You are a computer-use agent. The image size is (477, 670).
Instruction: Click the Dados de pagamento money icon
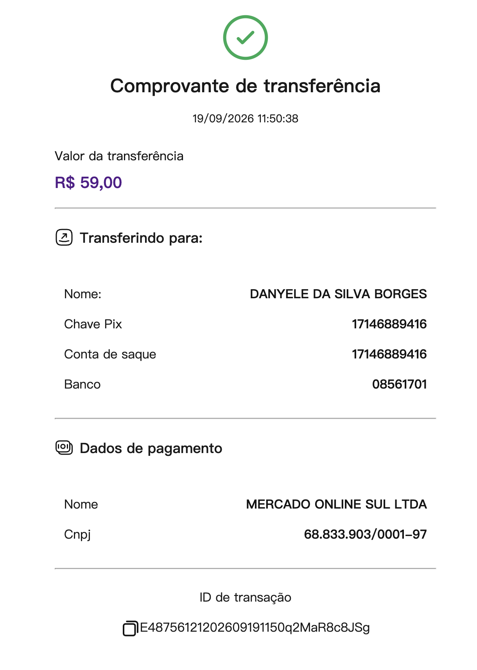tap(64, 448)
